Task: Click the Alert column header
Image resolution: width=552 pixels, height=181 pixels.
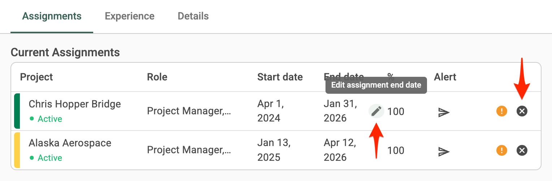Action: tap(445, 77)
